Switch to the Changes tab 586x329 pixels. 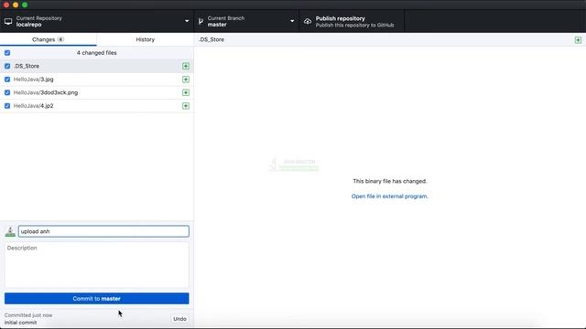pyautogui.click(x=49, y=39)
